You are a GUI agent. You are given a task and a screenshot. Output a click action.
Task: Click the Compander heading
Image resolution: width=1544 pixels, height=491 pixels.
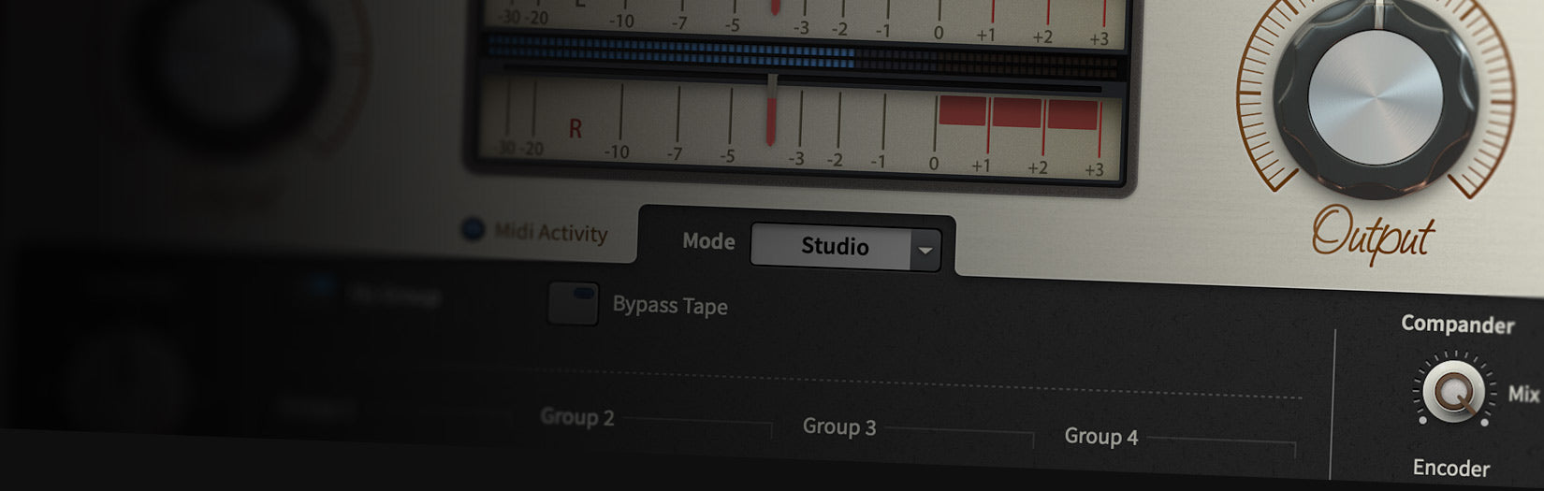tap(1457, 325)
